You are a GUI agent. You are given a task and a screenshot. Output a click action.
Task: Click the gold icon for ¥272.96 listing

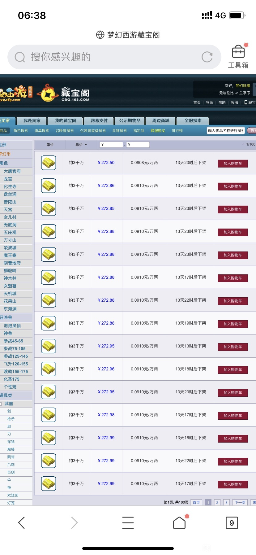[49, 369]
